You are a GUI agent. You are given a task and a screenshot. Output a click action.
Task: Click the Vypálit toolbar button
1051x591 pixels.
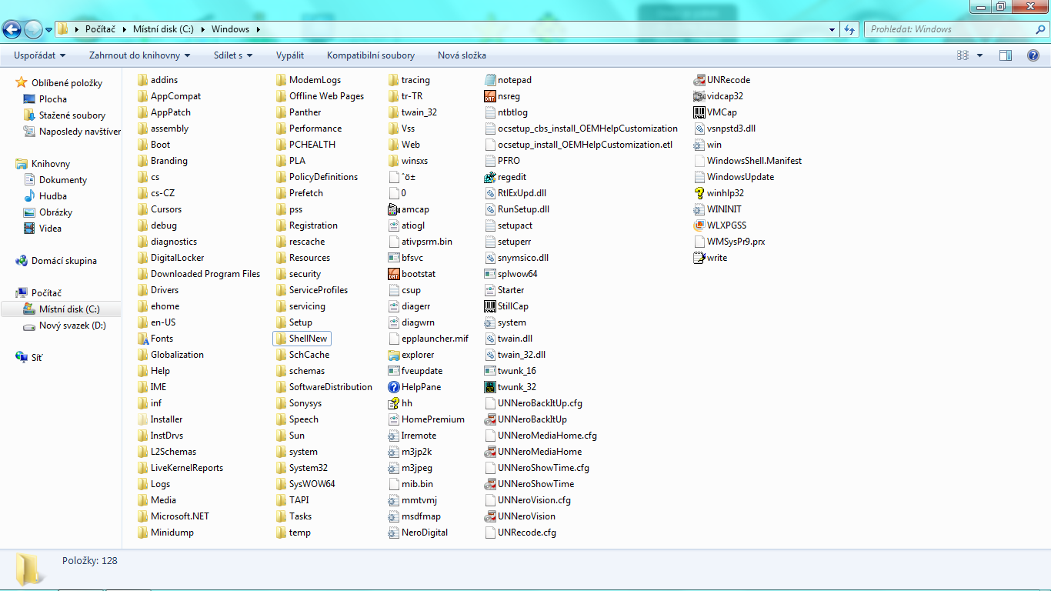coord(290,55)
